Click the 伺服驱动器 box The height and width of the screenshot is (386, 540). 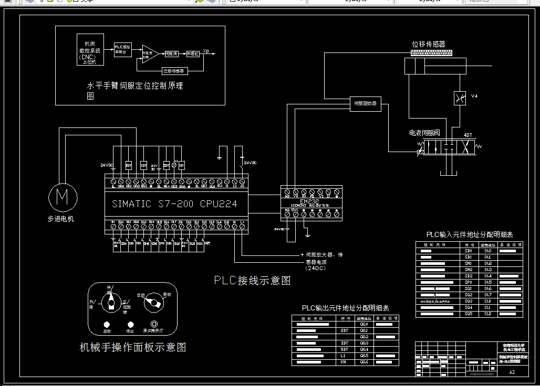(366, 103)
